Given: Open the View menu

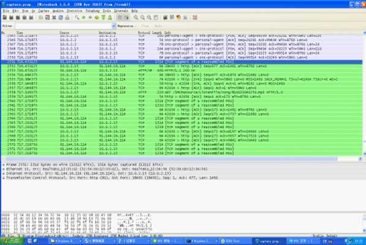Looking at the screenshot, I should coord(25,11).
